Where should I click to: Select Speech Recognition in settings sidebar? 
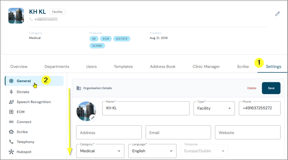tap(34, 102)
